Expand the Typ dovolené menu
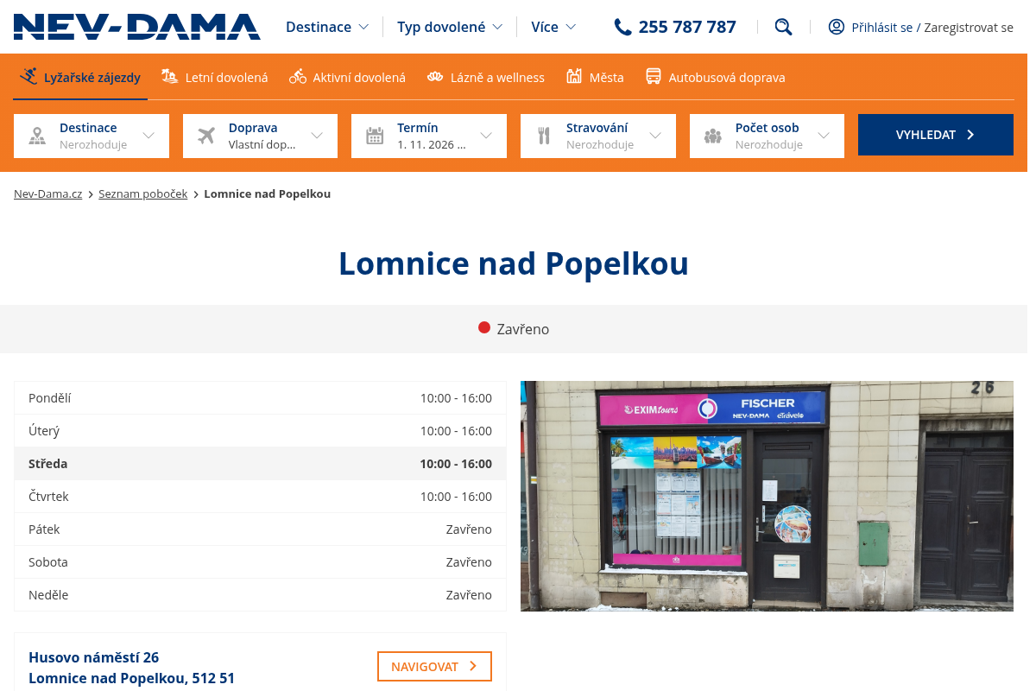Viewport: 1036px width, 691px height. coord(450,27)
